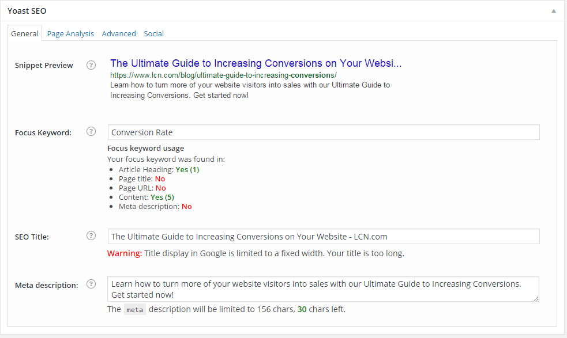Click the 'Focus keyword usage' heading

click(146, 148)
